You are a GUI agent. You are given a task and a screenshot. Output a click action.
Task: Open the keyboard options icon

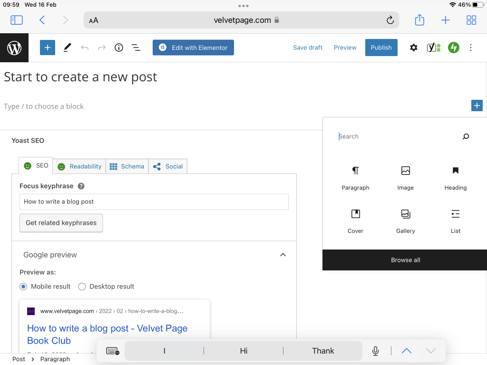point(112,351)
